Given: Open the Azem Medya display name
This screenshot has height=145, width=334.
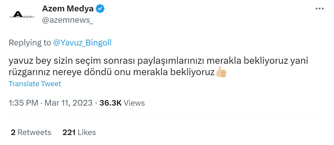Looking at the screenshot, I should coord(68,9).
